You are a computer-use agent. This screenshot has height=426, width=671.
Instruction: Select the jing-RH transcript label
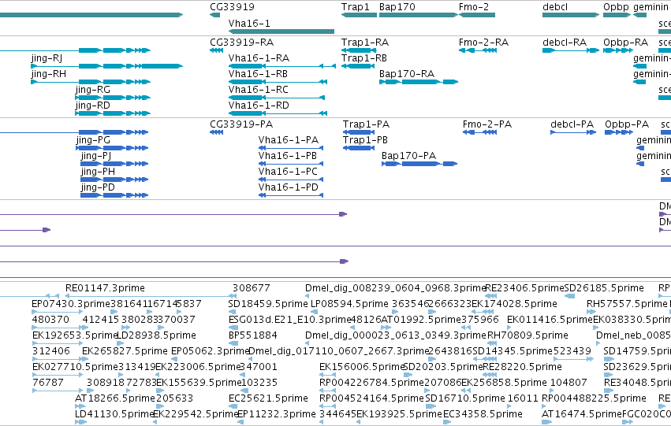click(x=49, y=74)
